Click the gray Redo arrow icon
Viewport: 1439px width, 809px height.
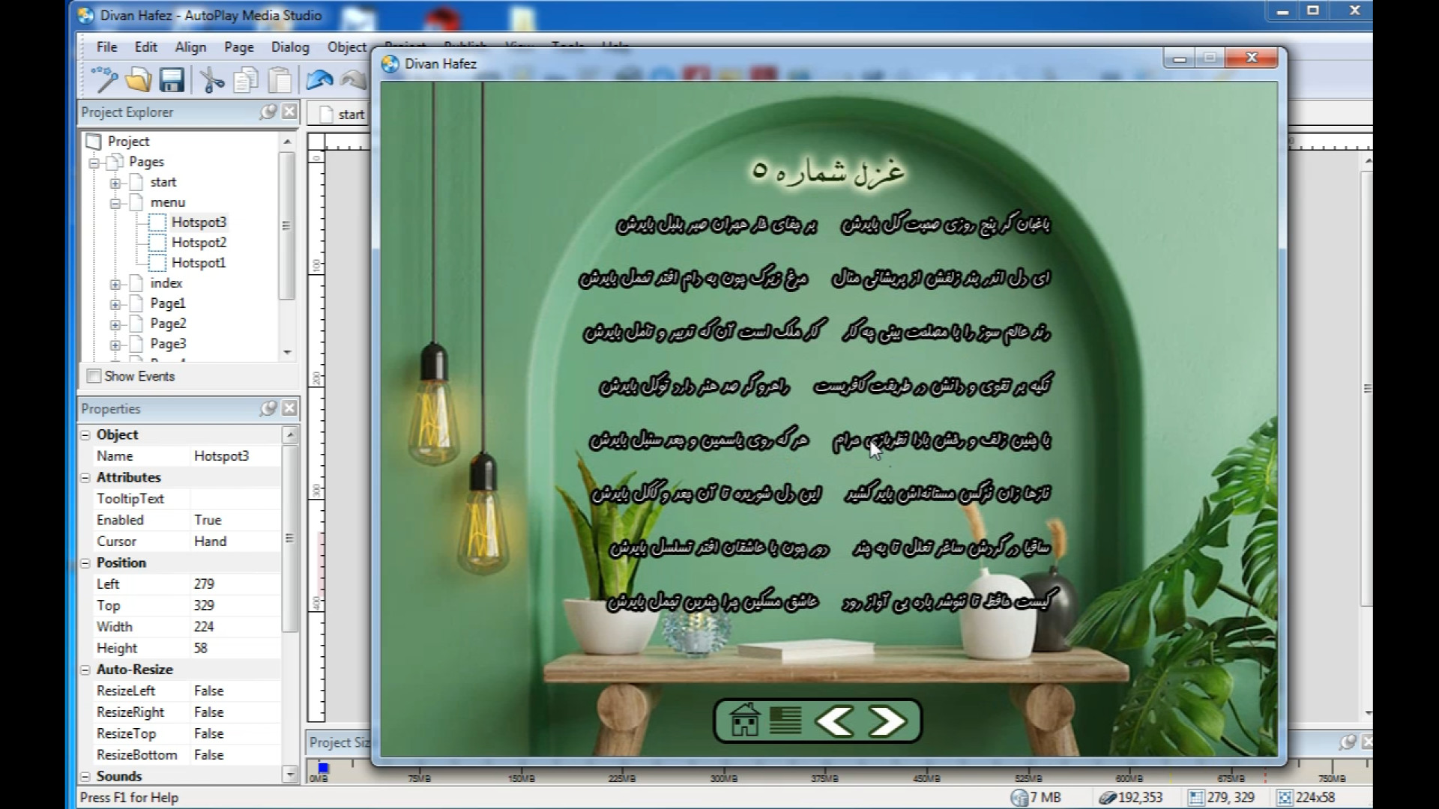(x=353, y=79)
